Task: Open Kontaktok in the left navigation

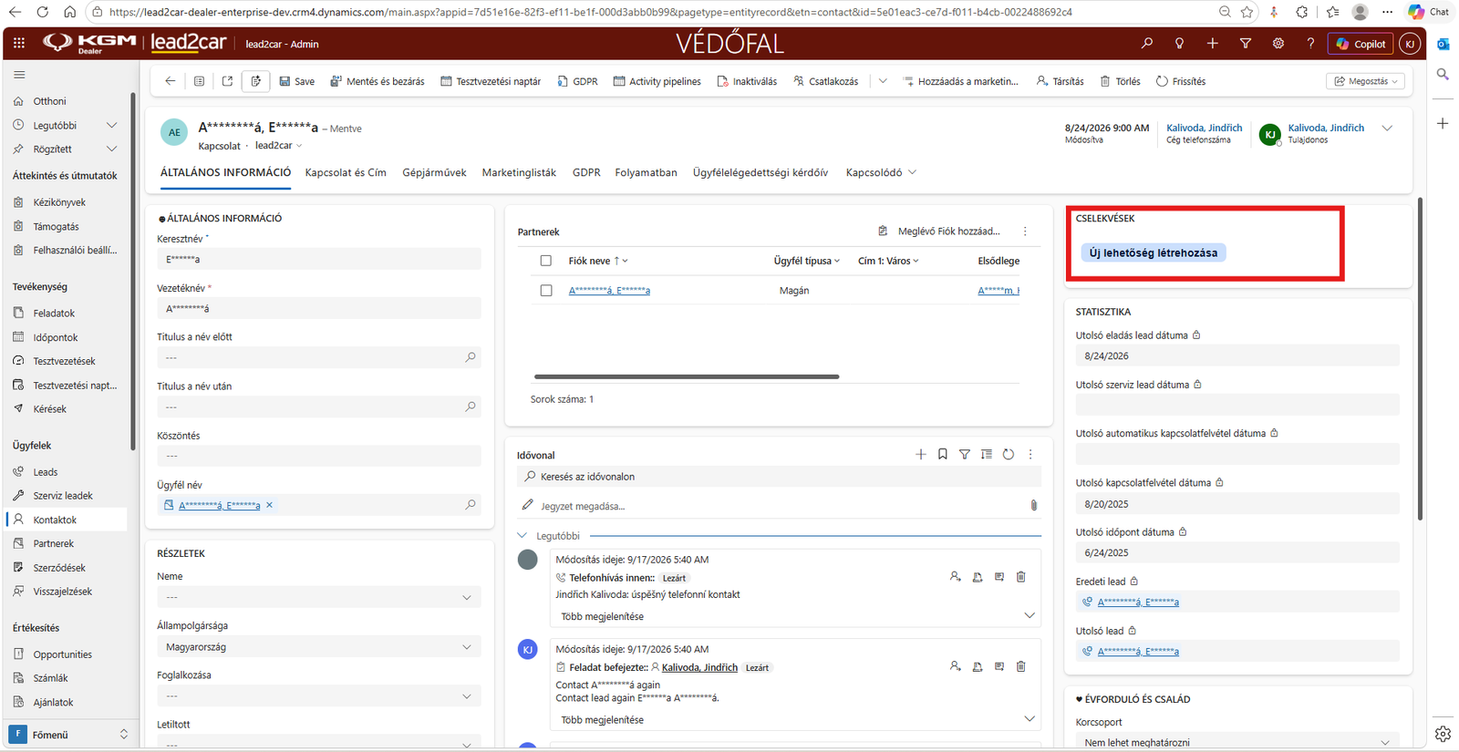Action: [66, 520]
